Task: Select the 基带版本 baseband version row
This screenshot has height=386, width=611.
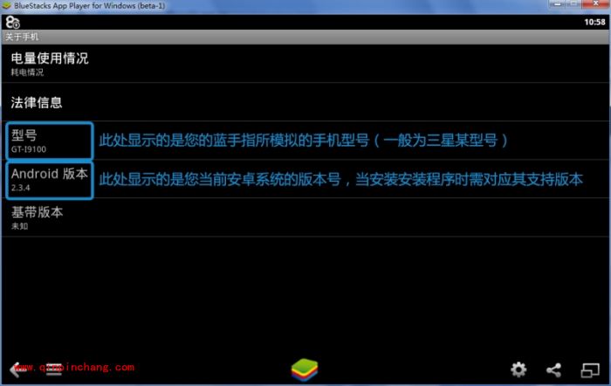Action: coord(305,217)
